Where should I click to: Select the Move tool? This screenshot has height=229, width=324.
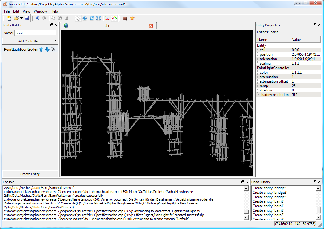pyautogui.click(x=85, y=19)
